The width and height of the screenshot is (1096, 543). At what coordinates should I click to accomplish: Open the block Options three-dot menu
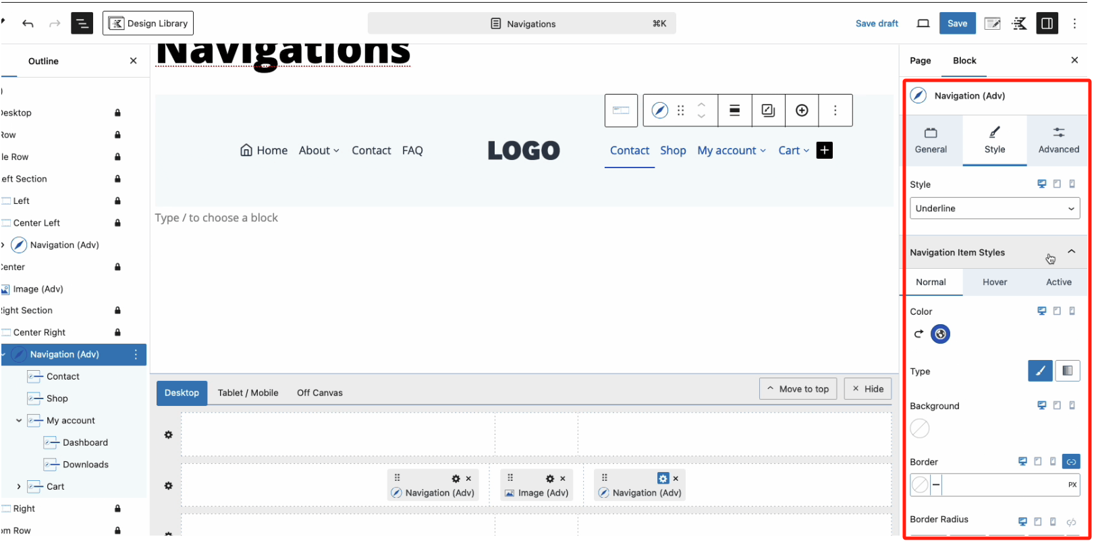coord(835,111)
